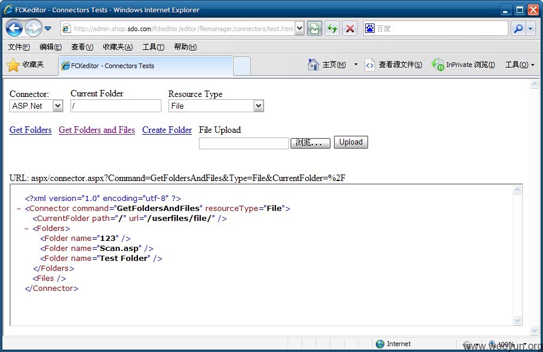This screenshot has height=352, width=543.
Task: Start InPrivate 浏览 browsing
Action: point(463,65)
